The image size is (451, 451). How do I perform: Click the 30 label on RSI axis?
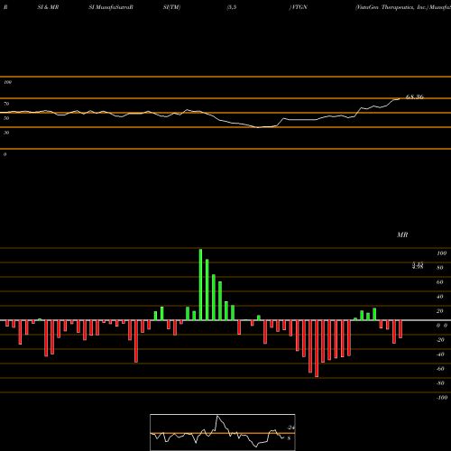point(6,133)
